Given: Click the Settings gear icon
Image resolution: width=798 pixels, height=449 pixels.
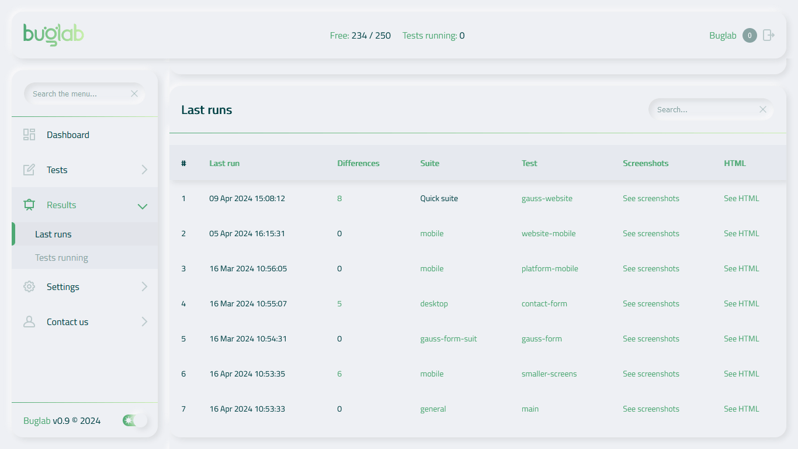Looking at the screenshot, I should (x=29, y=286).
